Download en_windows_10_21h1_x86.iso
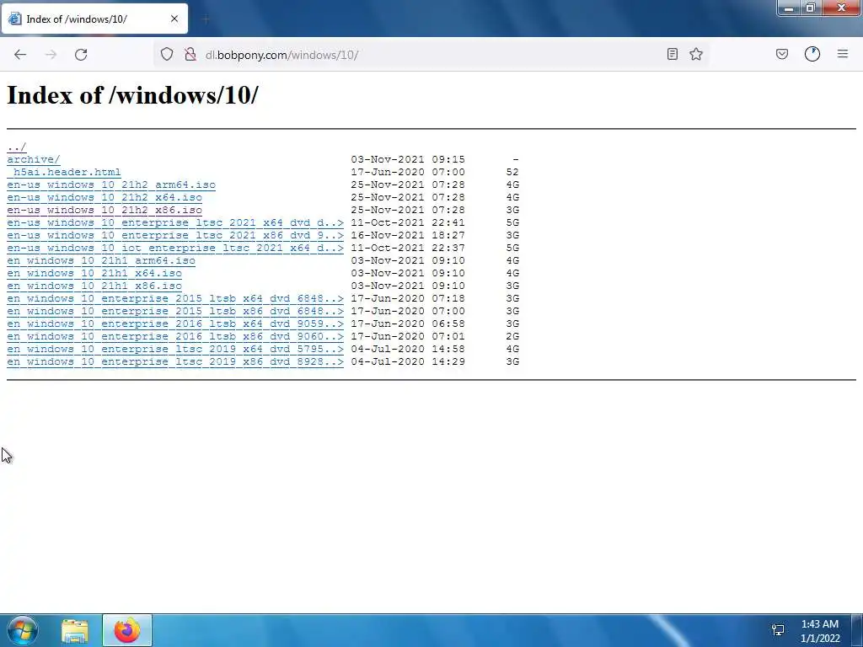 click(94, 286)
